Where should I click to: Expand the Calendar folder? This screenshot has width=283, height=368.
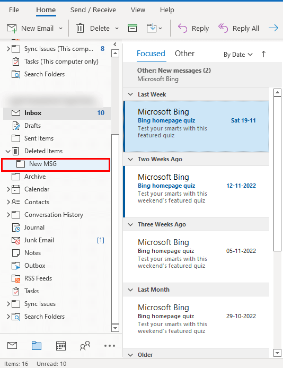pos(8,189)
